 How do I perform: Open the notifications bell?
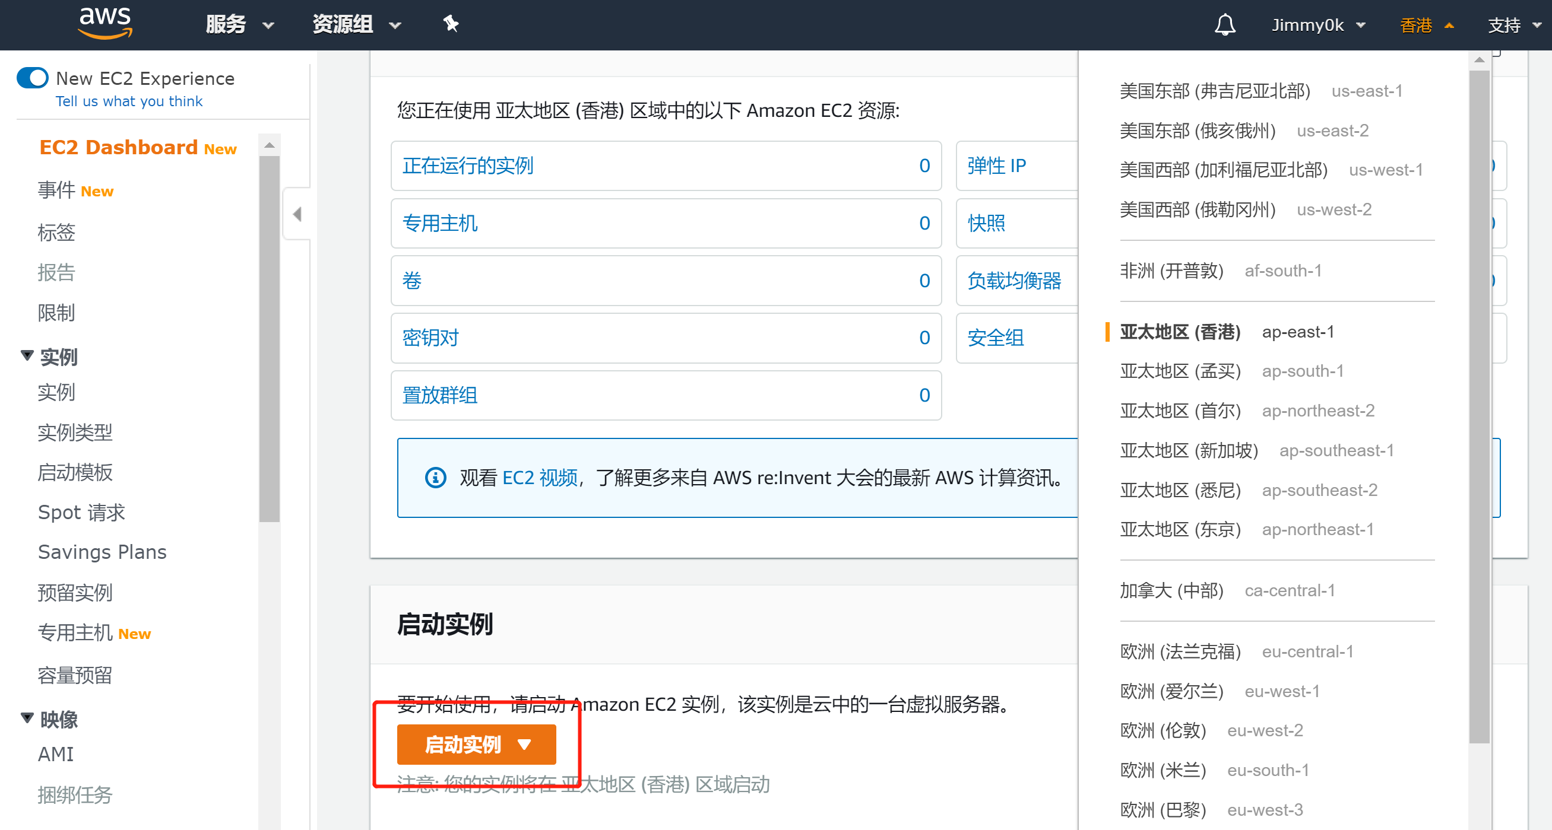(x=1224, y=25)
